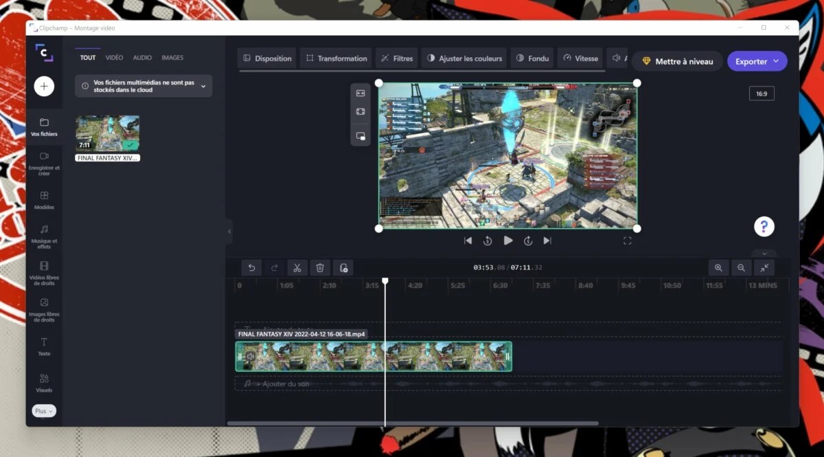Undo the last timeline action
The height and width of the screenshot is (457, 824).
pyautogui.click(x=252, y=268)
